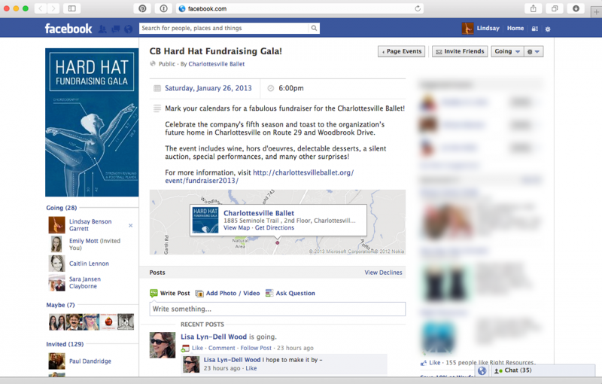
Task: Click Safari back arrow button
Action: (41, 8)
